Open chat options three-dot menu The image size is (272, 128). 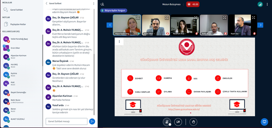pos(94,3)
